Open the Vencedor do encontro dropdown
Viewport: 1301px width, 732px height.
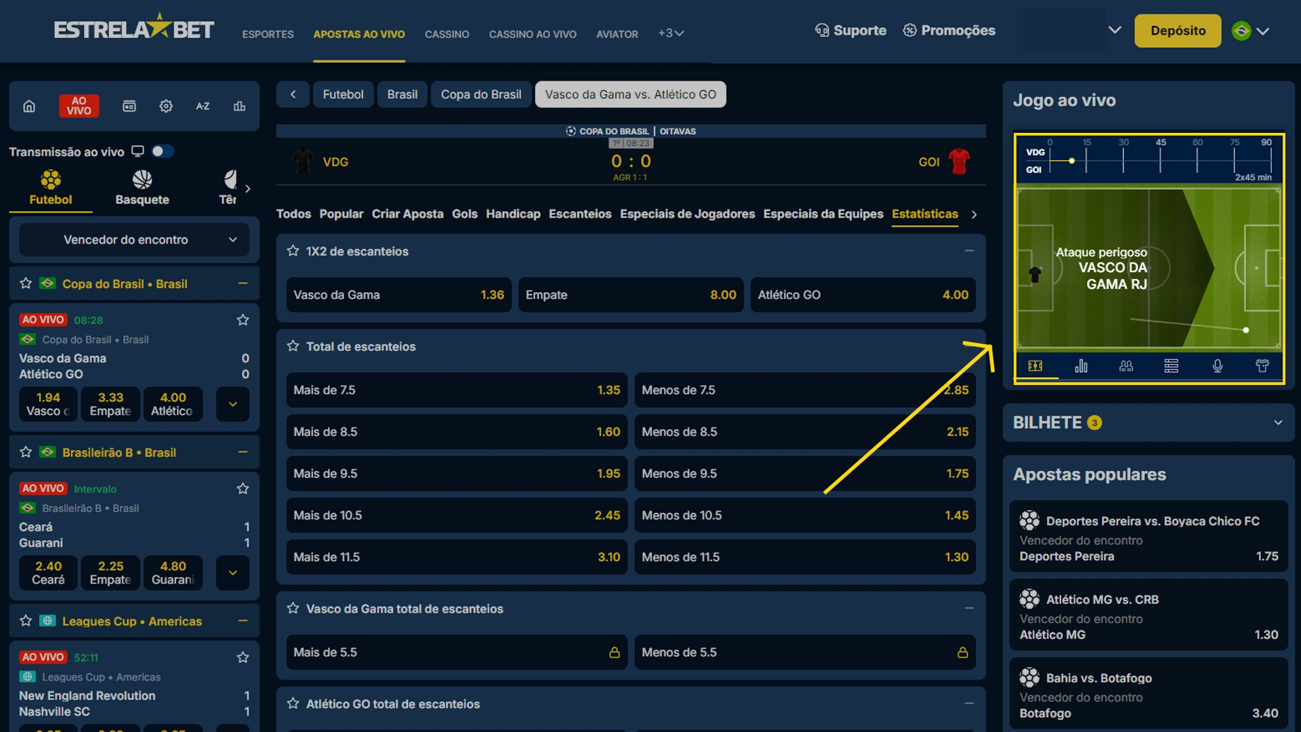click(x=134, y=240)
